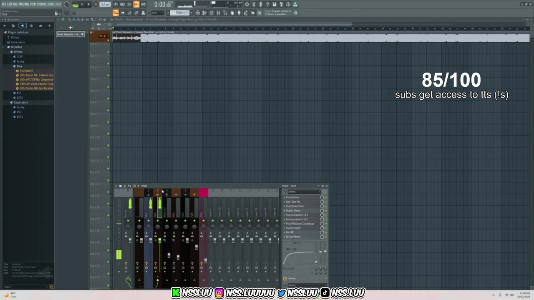Expand the CLAP folder

tap(20, 57)
